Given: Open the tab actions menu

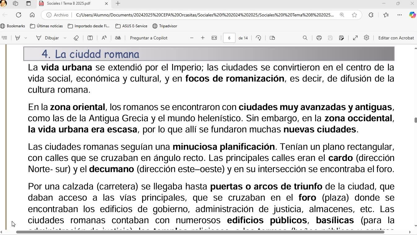Looking at the screenshot, I should [x=29, y=3].
